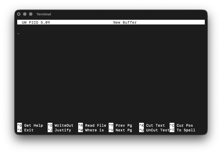Click the UW PICO 5.09 title text

pos(36,22)
